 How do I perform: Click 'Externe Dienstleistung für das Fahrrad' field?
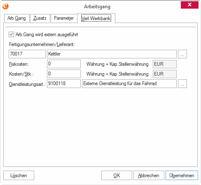(x=129, y=83)
